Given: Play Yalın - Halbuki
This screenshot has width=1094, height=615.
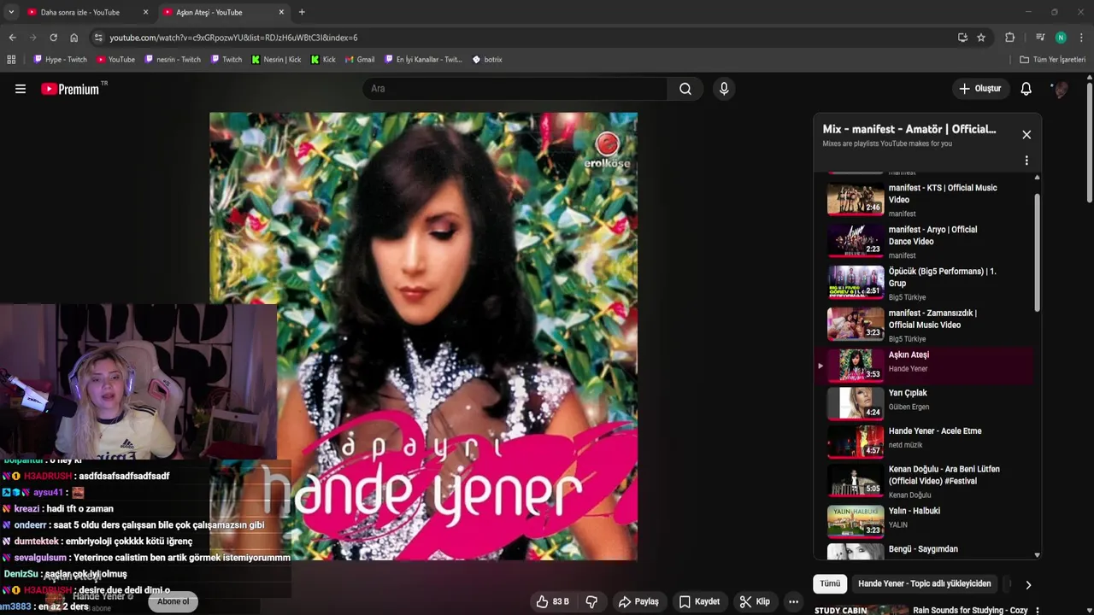Looking at the screenshot, I should point(926,520).
